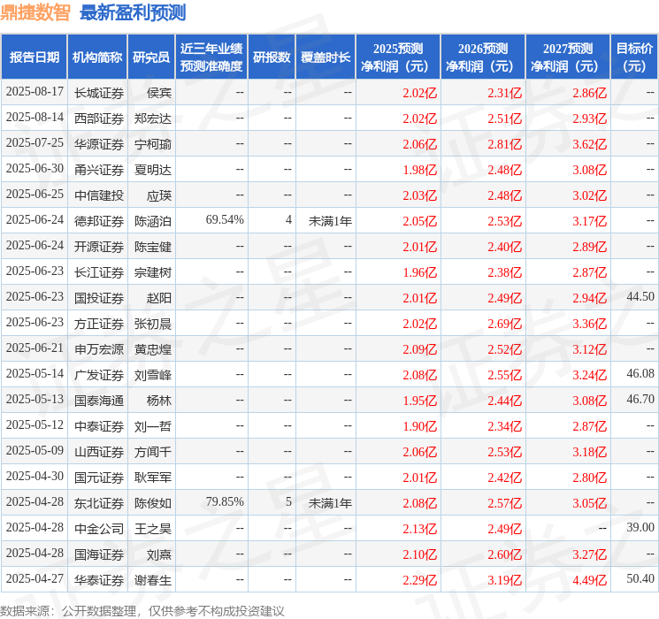Select the 国投证券 institution cell
The width and height of the screenshot is (659, 619).
pyautogui.click(x=99, y=298)
